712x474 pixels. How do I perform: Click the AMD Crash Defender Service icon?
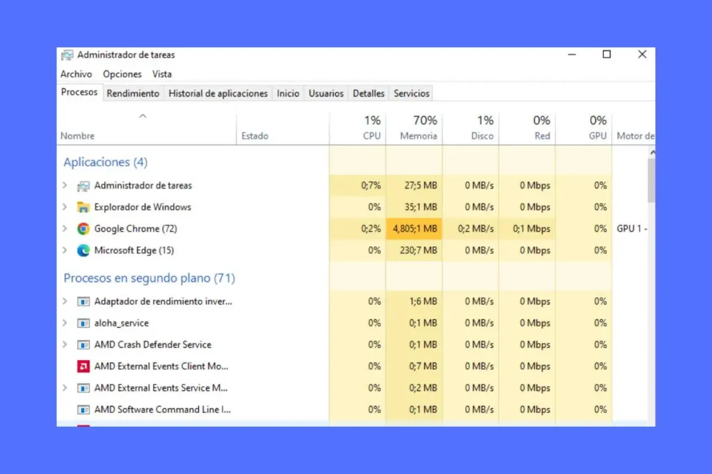83,346
